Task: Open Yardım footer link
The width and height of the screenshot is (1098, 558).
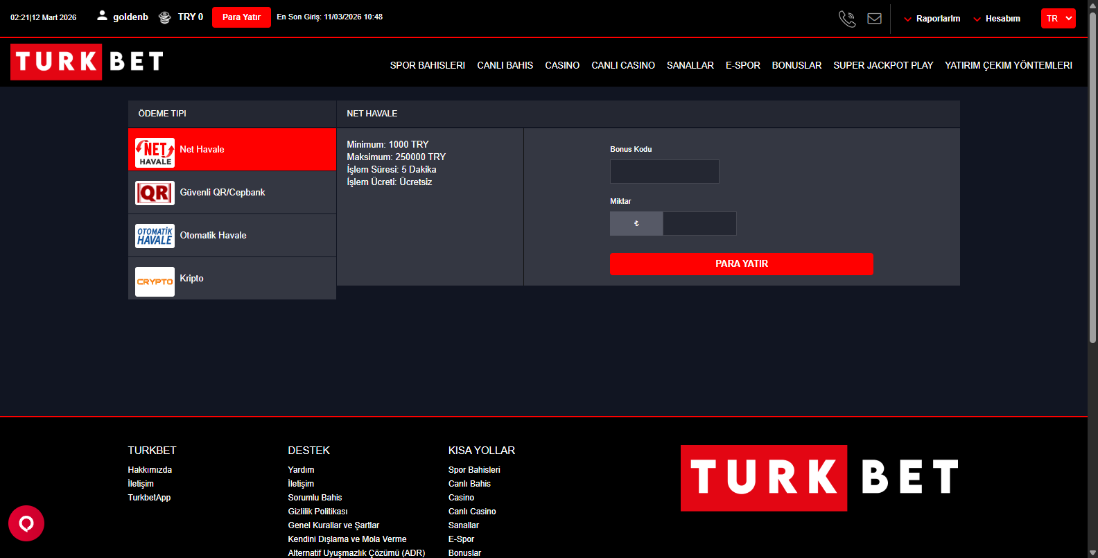Action: click(301, 470)
